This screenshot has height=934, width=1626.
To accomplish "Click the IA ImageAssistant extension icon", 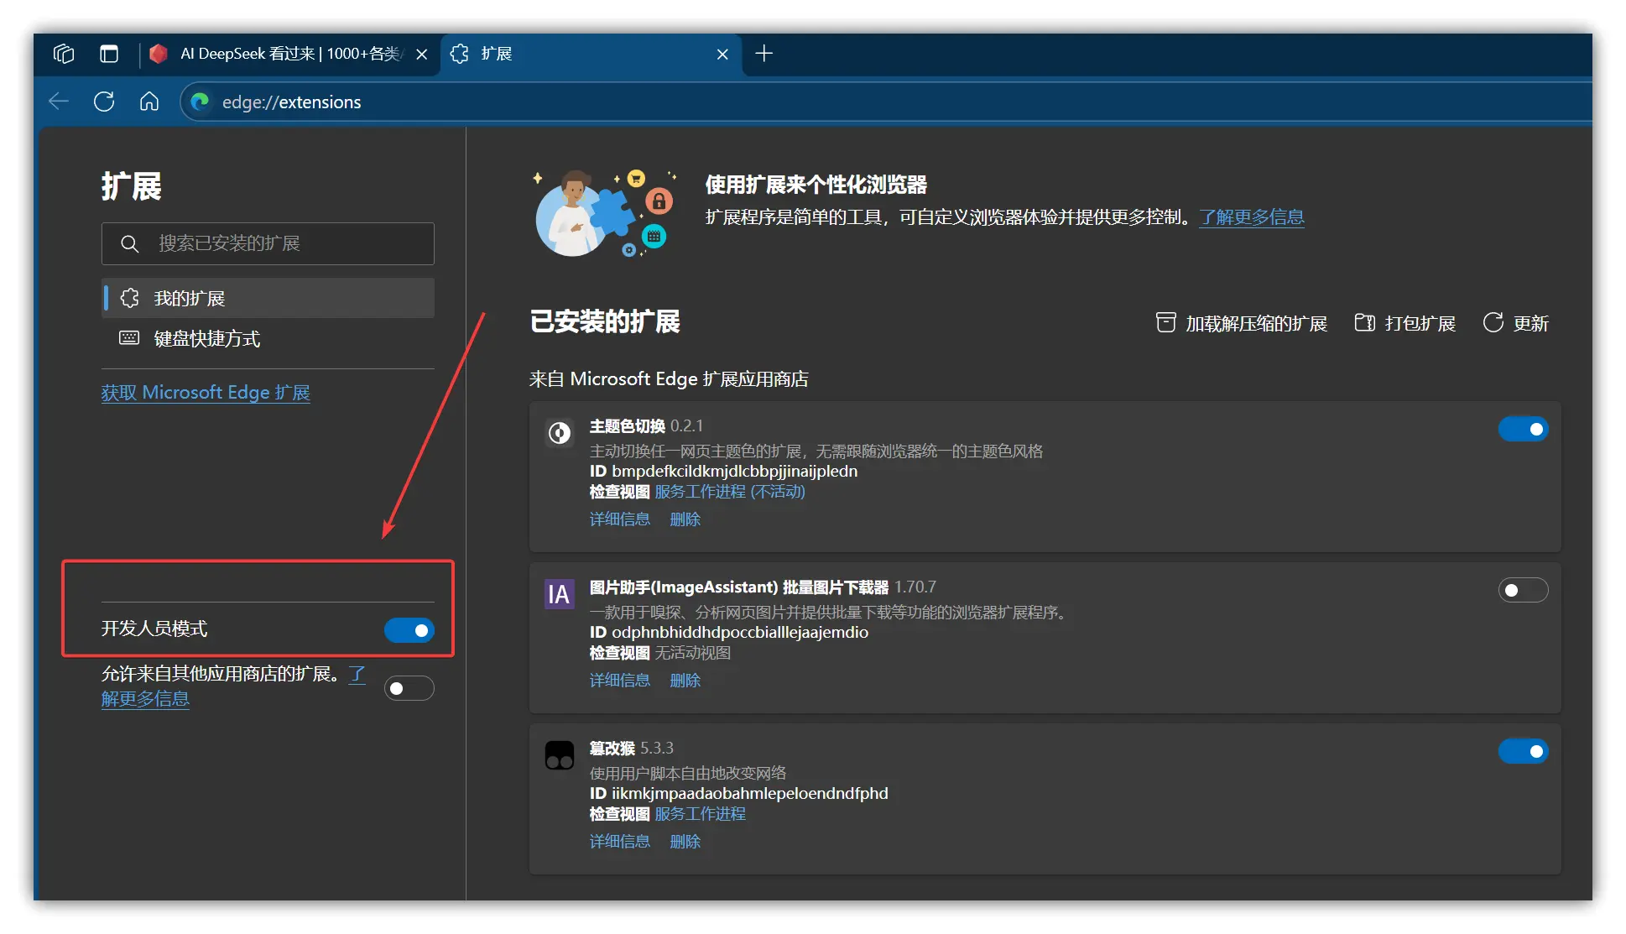I will point(560,594).
